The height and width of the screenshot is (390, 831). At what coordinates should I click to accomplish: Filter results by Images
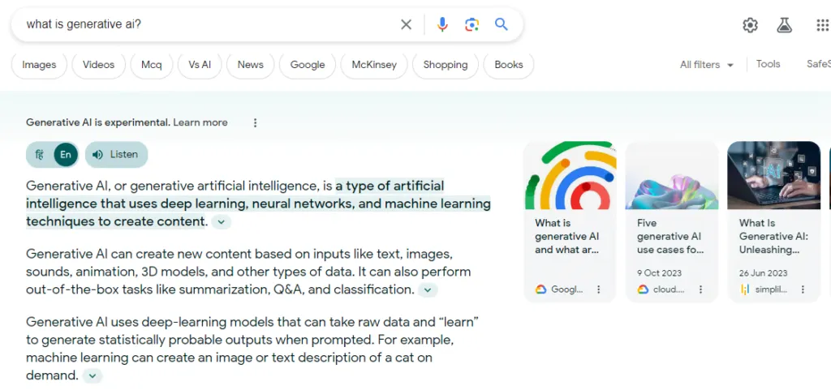coord(39,65)
